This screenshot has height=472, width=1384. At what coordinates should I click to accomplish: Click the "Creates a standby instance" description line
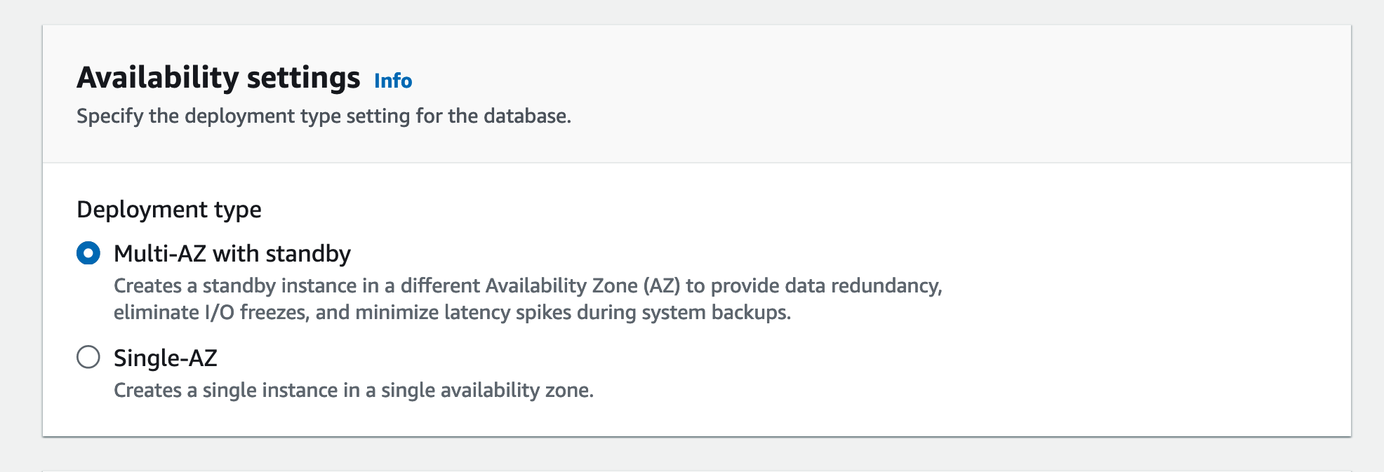pos(528,286)
